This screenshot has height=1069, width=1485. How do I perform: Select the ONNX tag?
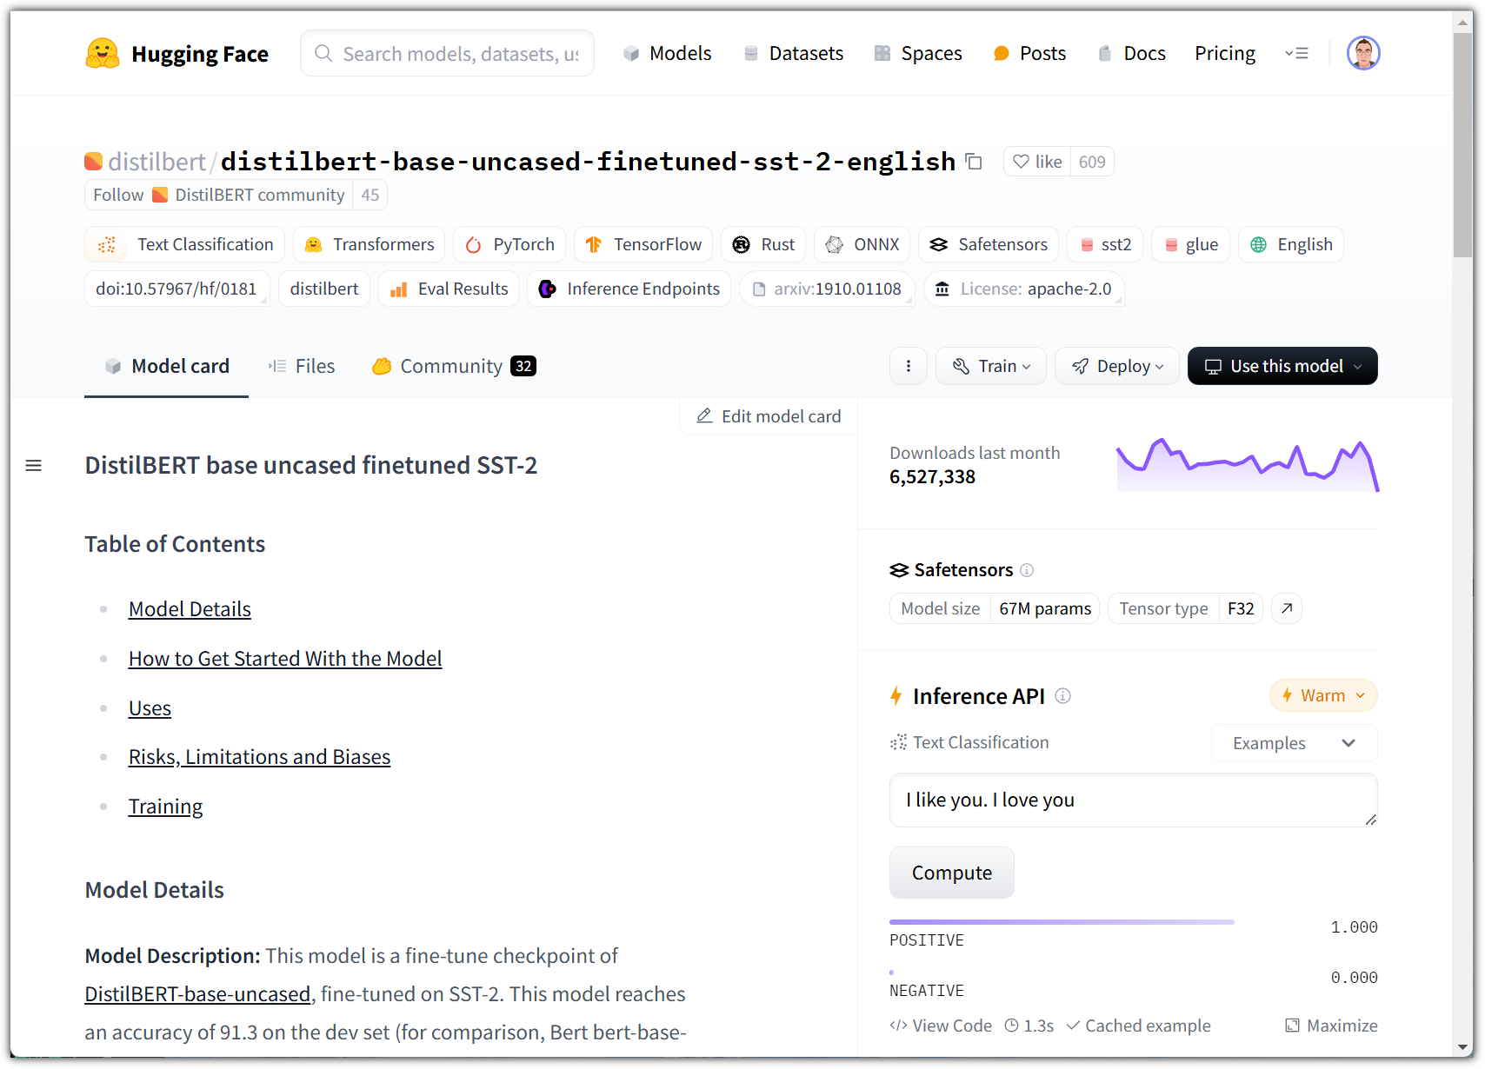pos(862,244)
